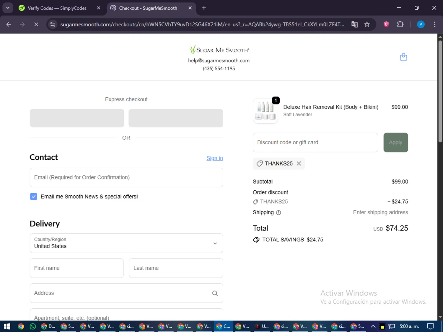The image size is (443, 332).
Task: Close the Verify Codes SimplyCodes tab
Action: tap(99, 8)
